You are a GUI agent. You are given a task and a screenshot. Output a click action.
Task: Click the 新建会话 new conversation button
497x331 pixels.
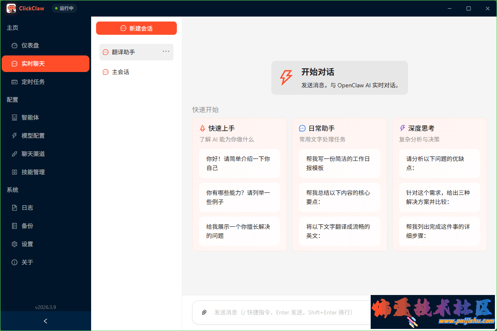pyautogui.click(x=136, y=28)
